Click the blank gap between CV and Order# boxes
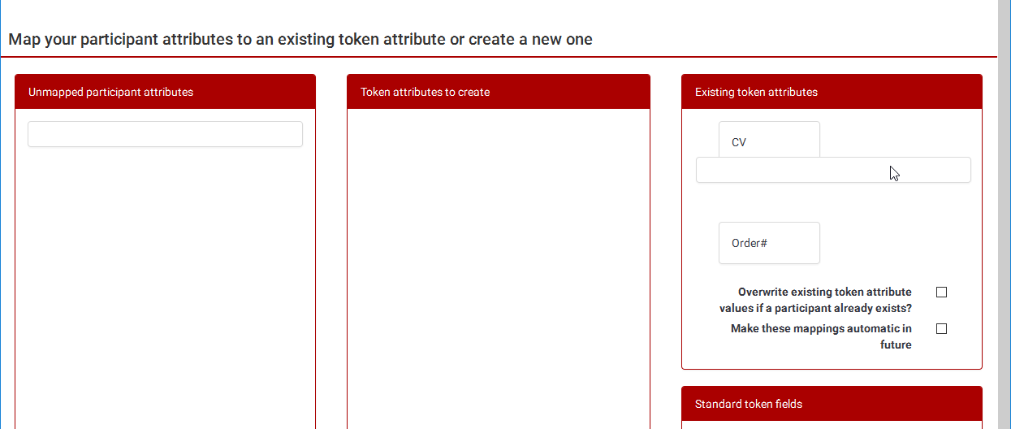Screen dimensions: 1011x429 pyautogui.click(x=769, y=202)
